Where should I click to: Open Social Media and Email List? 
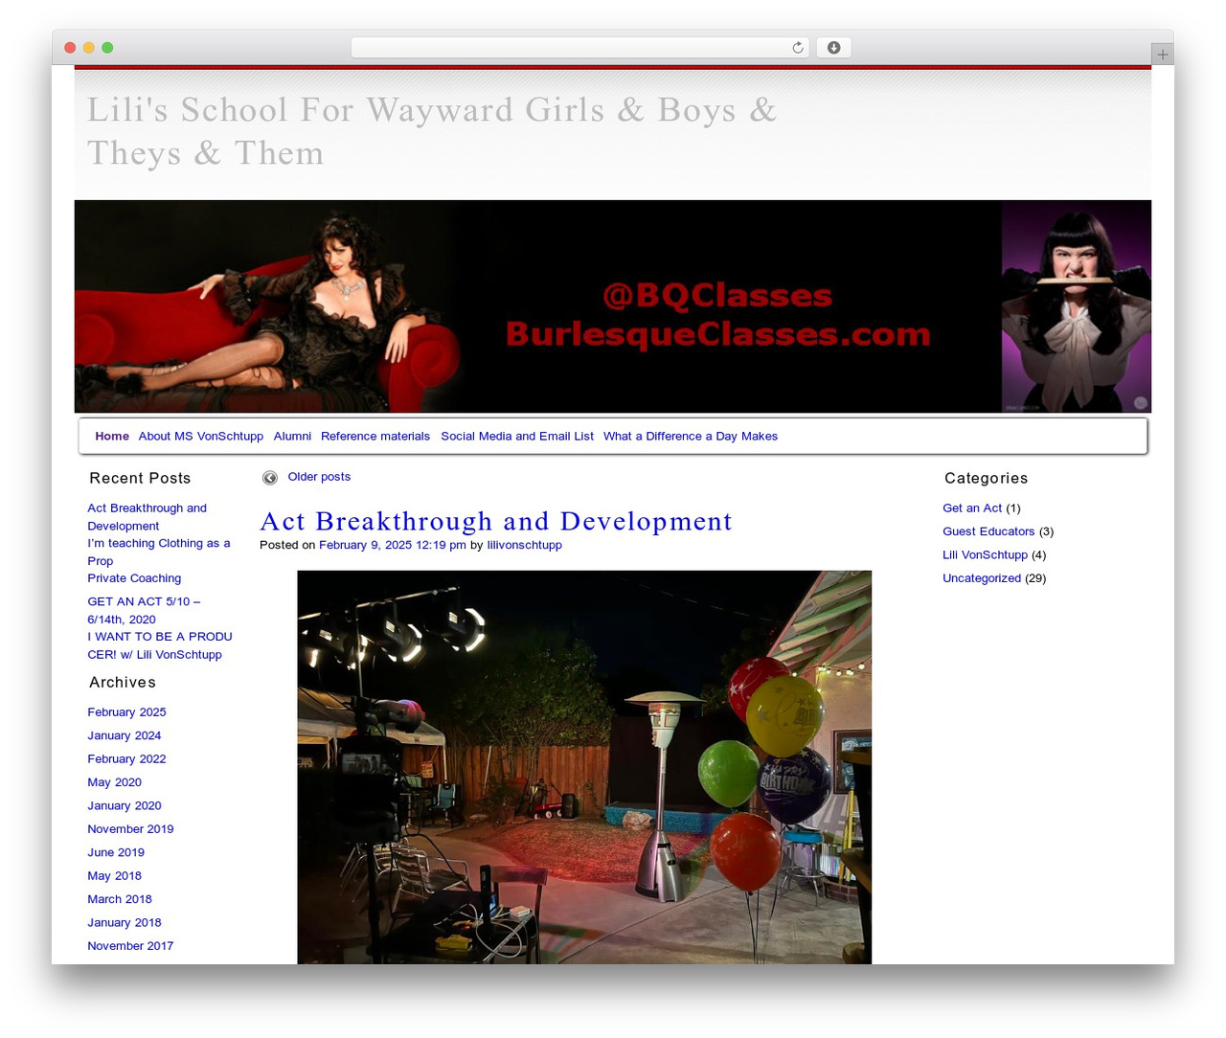pyautogui.click(x=517, y=437)
